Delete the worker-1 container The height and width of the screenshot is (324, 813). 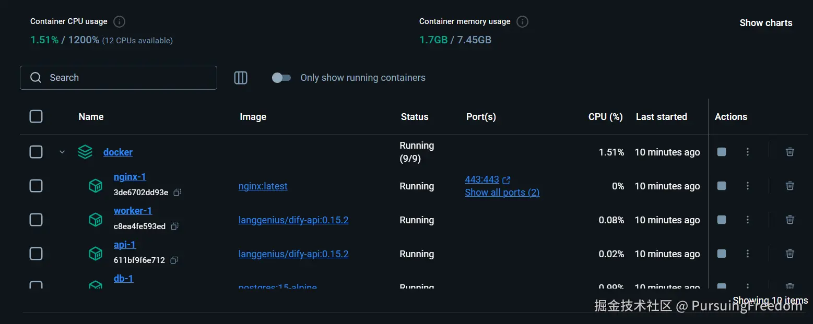click(790, 220)
